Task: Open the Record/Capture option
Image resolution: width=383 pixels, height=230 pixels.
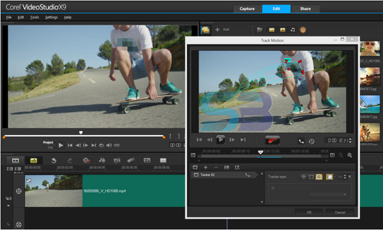Action: point(86,161)
